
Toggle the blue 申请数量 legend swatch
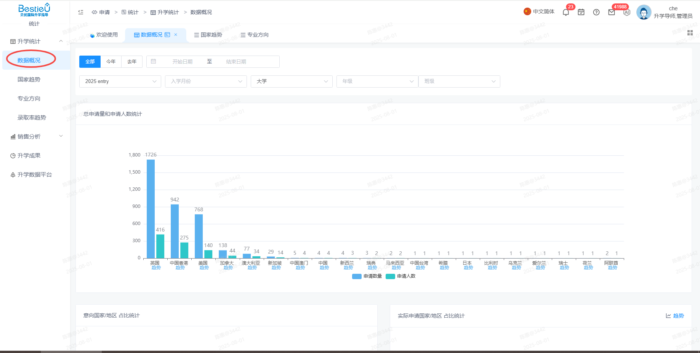357,276
